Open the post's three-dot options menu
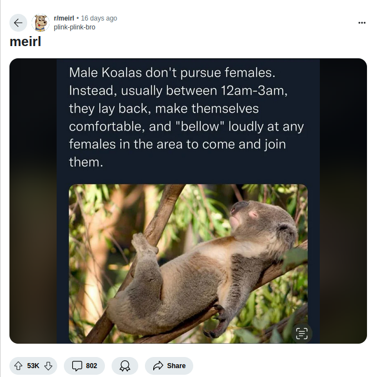 click(x=362, y=23)
